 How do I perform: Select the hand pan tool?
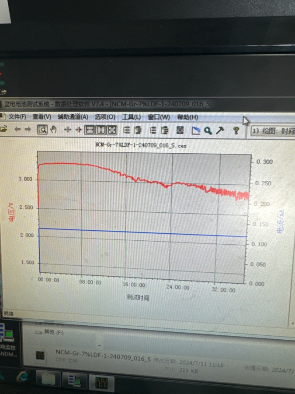tap(53, 130)
